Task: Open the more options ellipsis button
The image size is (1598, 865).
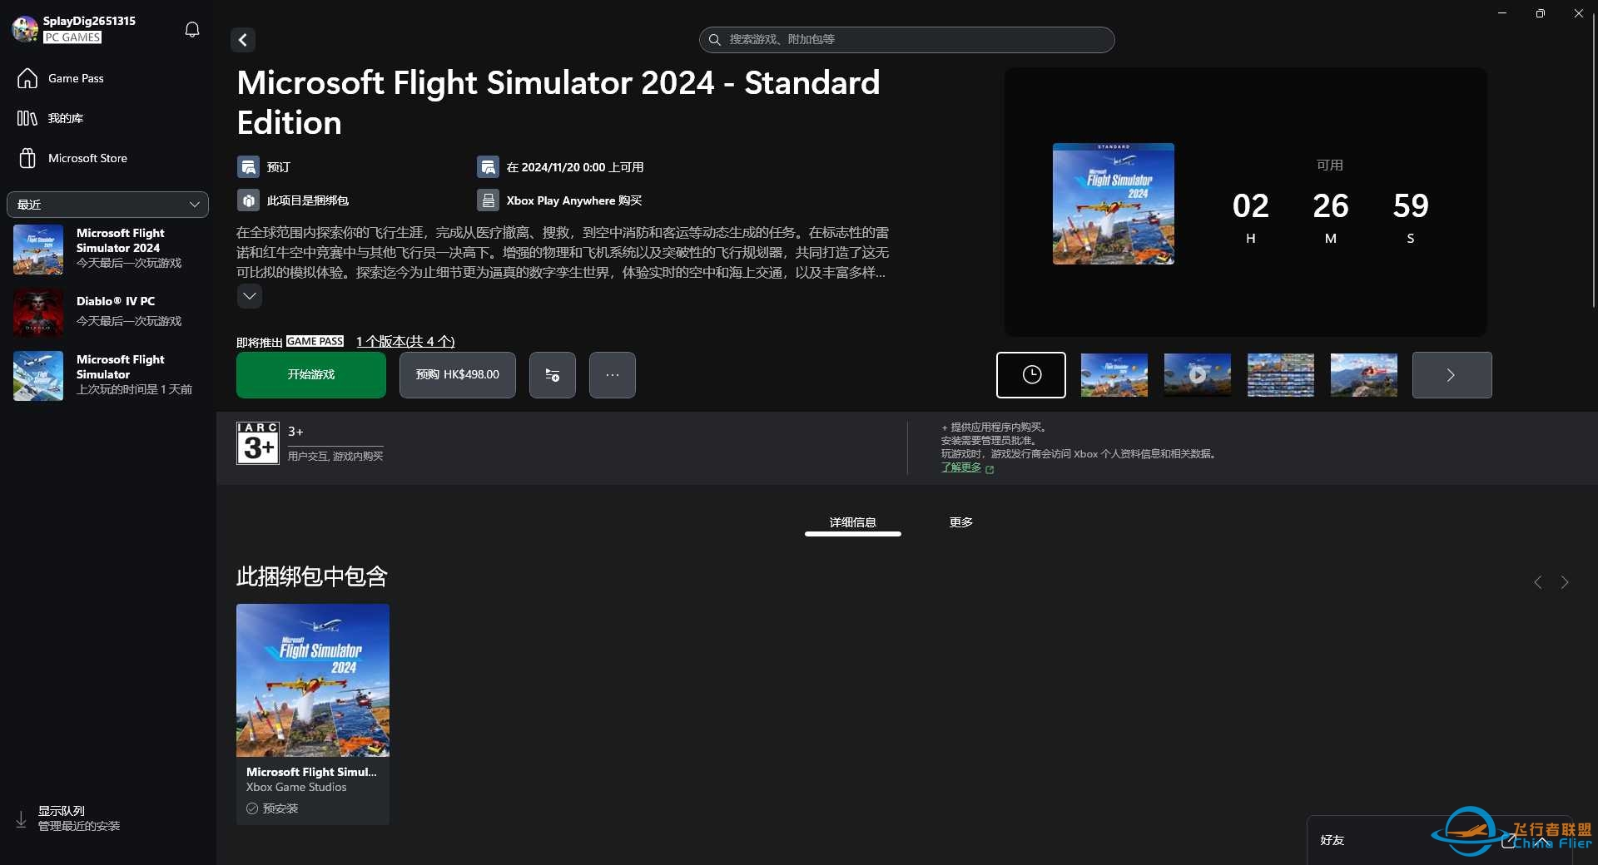Action: coord(613,375)
